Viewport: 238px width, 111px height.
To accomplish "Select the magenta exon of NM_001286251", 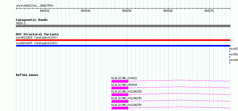I will click(120, 101).
